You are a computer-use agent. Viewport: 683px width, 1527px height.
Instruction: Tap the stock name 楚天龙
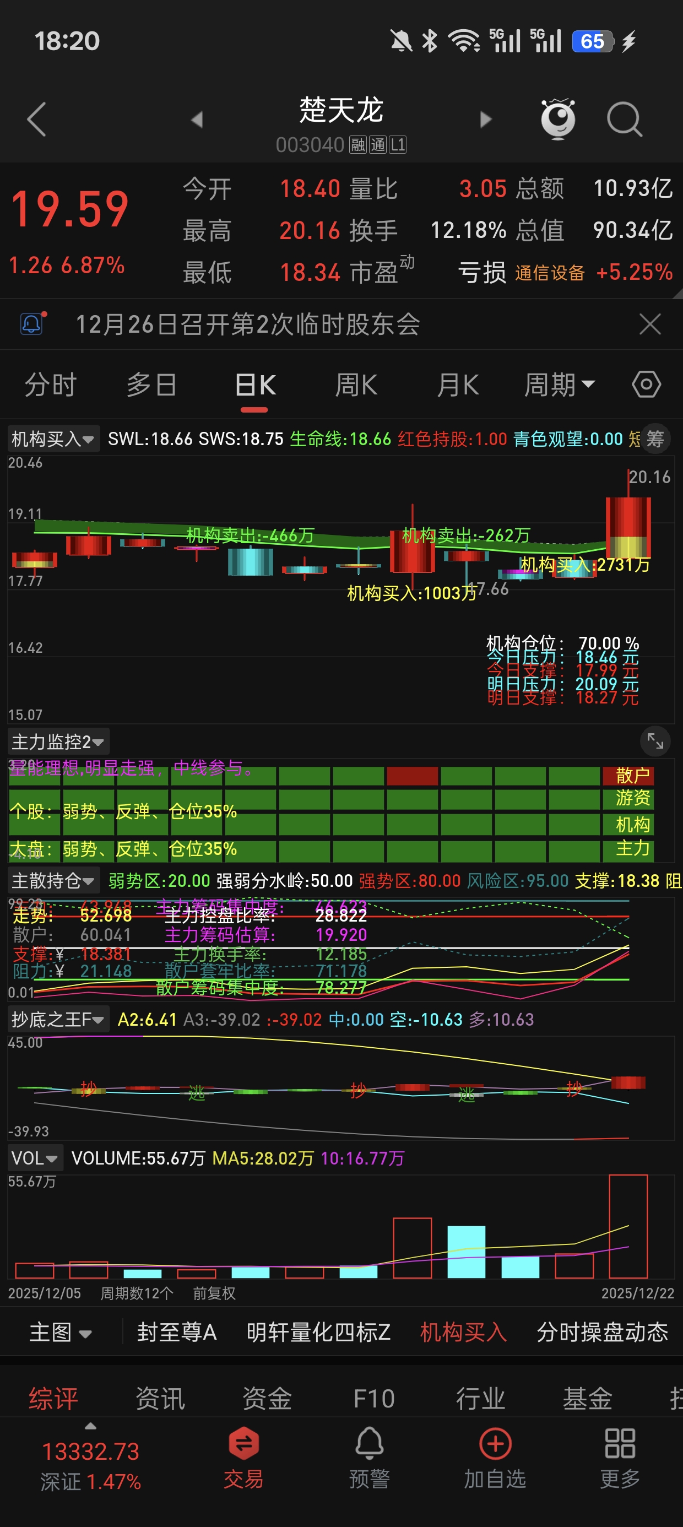(x=341, y=110)
